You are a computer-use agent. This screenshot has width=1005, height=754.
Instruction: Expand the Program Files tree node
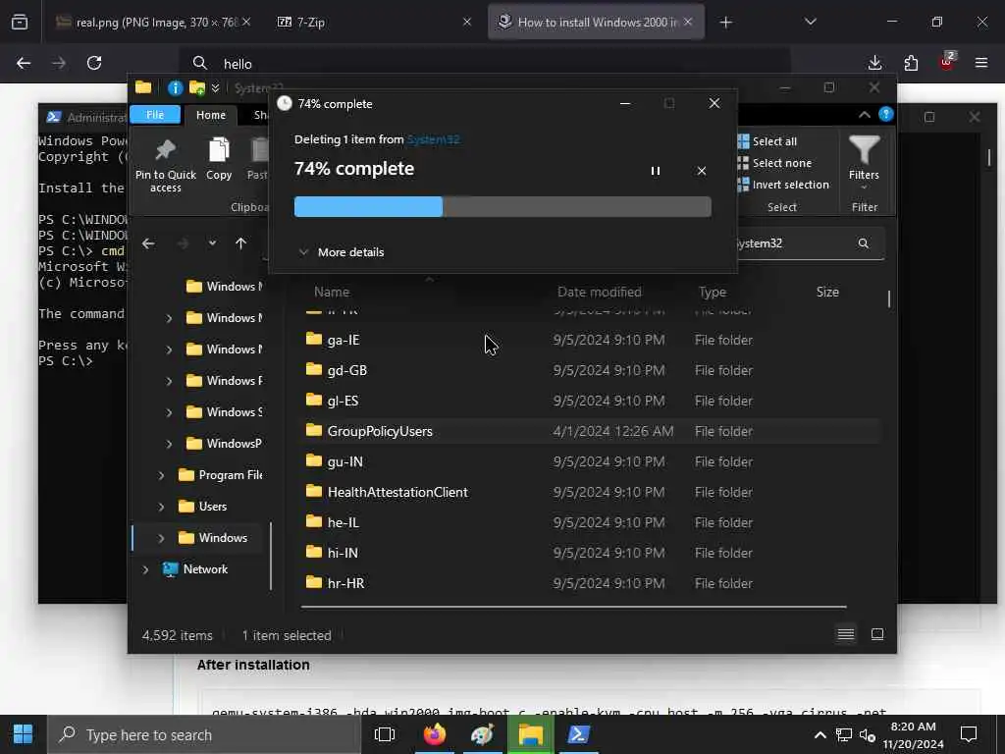pos(161,475)
